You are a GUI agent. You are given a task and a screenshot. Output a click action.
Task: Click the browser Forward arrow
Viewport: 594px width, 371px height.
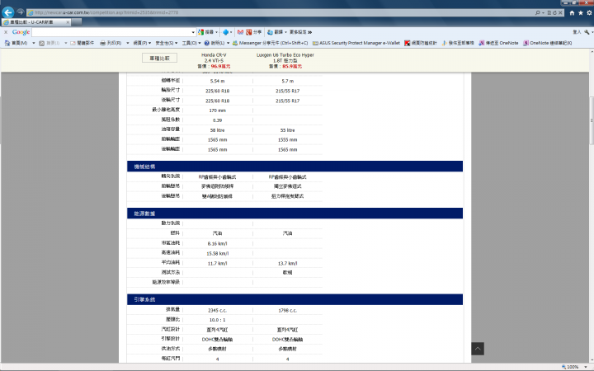click(x=21, y=12)
